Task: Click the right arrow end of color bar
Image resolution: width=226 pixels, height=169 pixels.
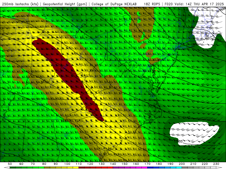Action: [219, 168]
